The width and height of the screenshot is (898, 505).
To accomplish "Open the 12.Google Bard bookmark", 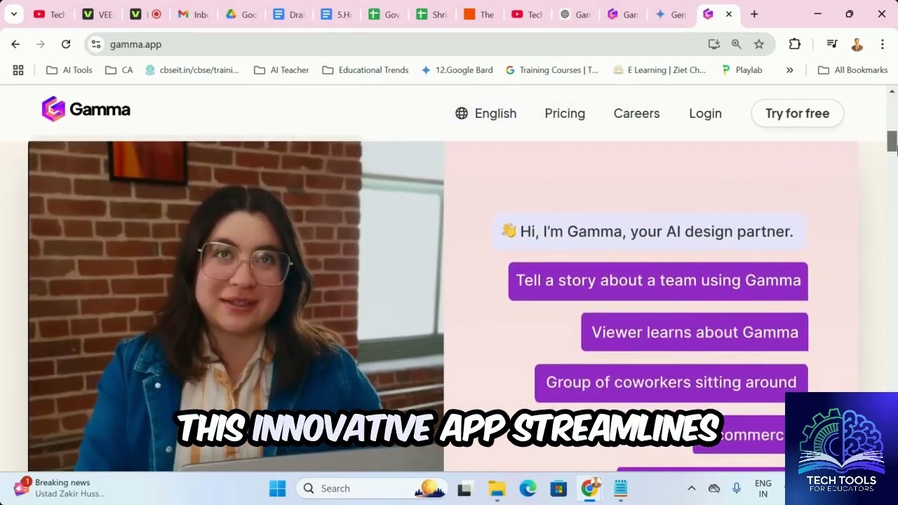I will [x=457, y=70].
